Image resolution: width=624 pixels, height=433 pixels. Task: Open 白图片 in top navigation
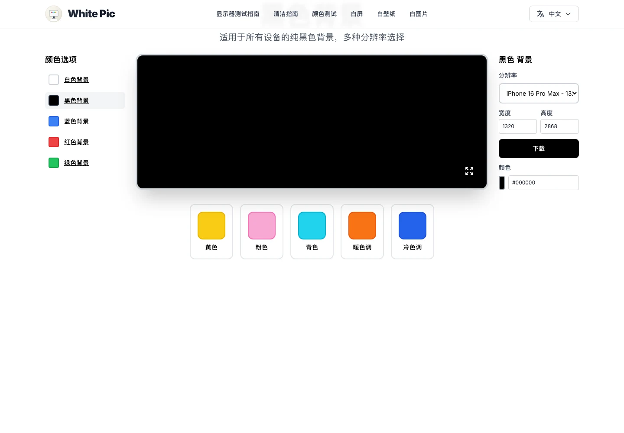point(419,14)
